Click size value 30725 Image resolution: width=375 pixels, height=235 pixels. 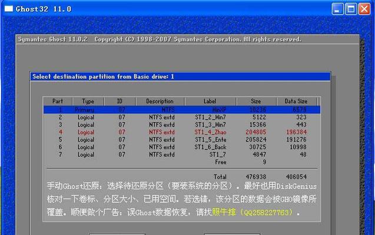[x=258, y=147]
